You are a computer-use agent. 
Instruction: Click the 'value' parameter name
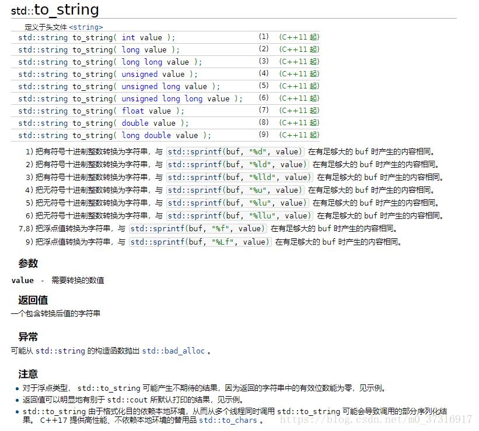click(23, 280)
